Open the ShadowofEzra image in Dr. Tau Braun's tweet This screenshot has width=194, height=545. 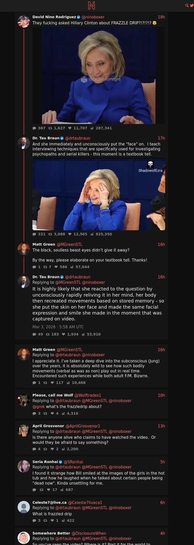(99, 194)
